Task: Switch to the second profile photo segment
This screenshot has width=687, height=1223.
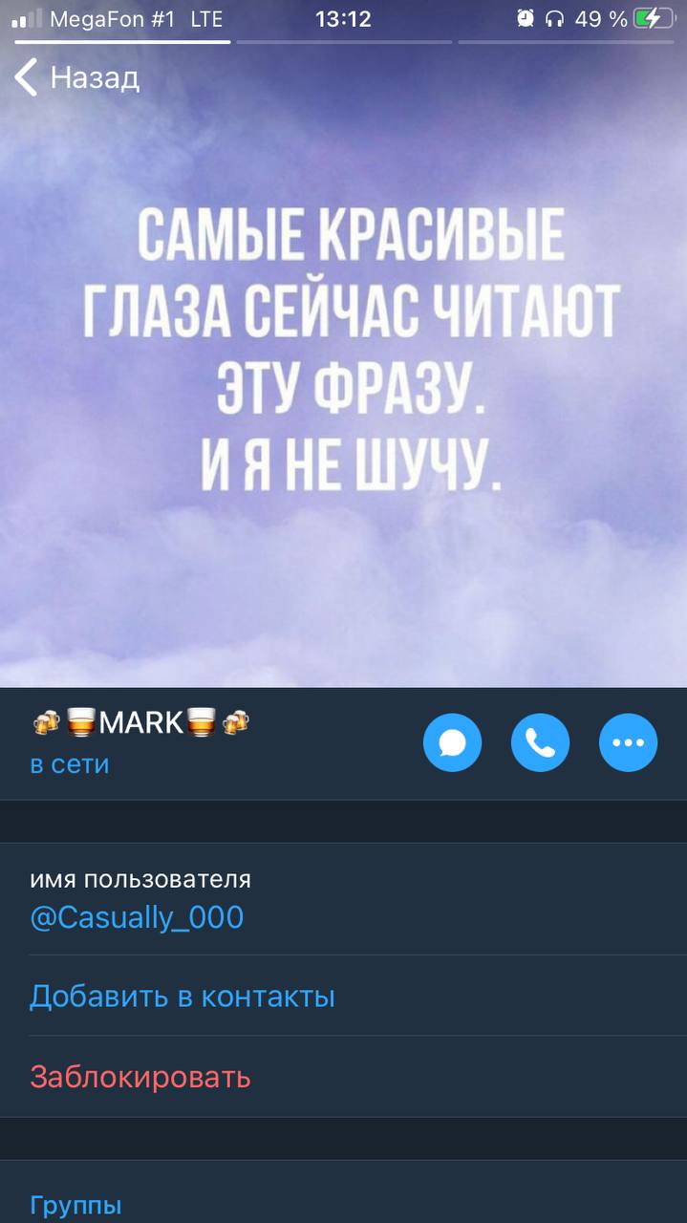Action: pos(344,42)
